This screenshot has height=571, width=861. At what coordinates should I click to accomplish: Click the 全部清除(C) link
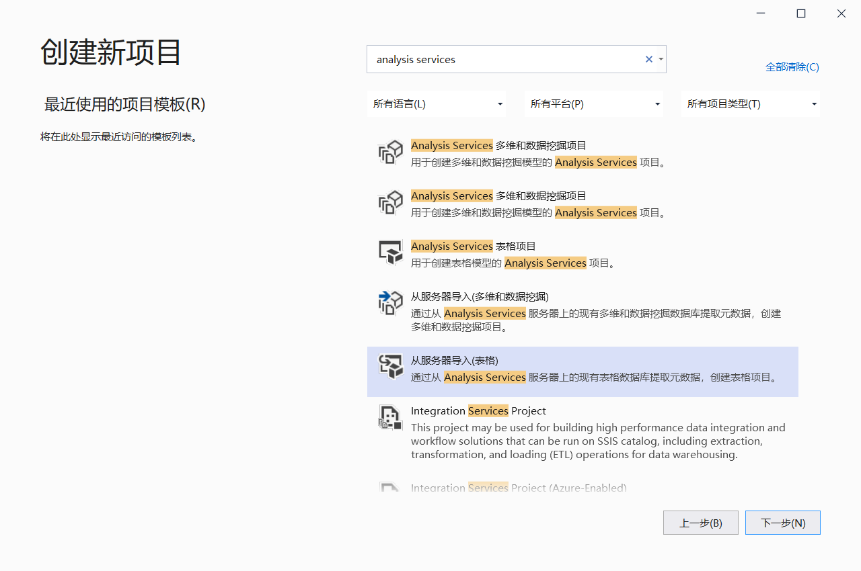[792, 67]
